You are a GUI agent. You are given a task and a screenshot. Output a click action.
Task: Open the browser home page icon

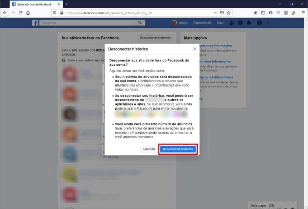[x=28, y=13]
